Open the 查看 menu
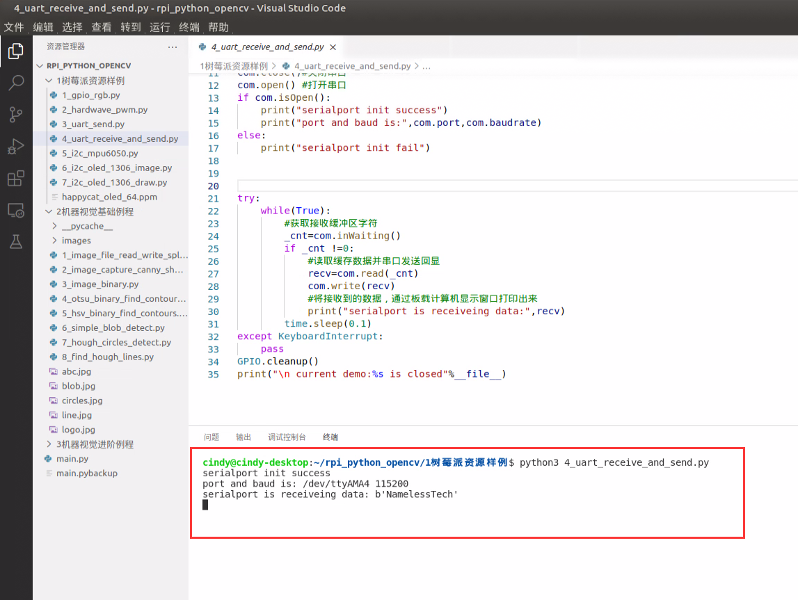Screen dimensions: 798x600 pos(102,27)
